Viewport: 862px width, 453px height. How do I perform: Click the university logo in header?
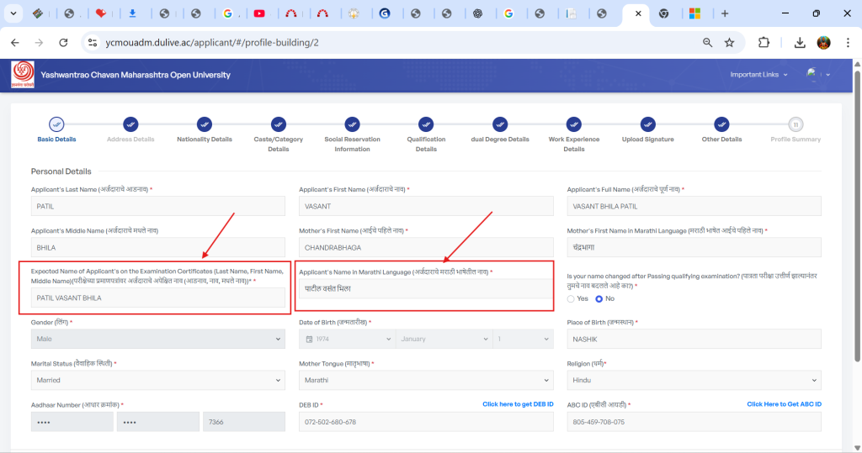[23, 75]
